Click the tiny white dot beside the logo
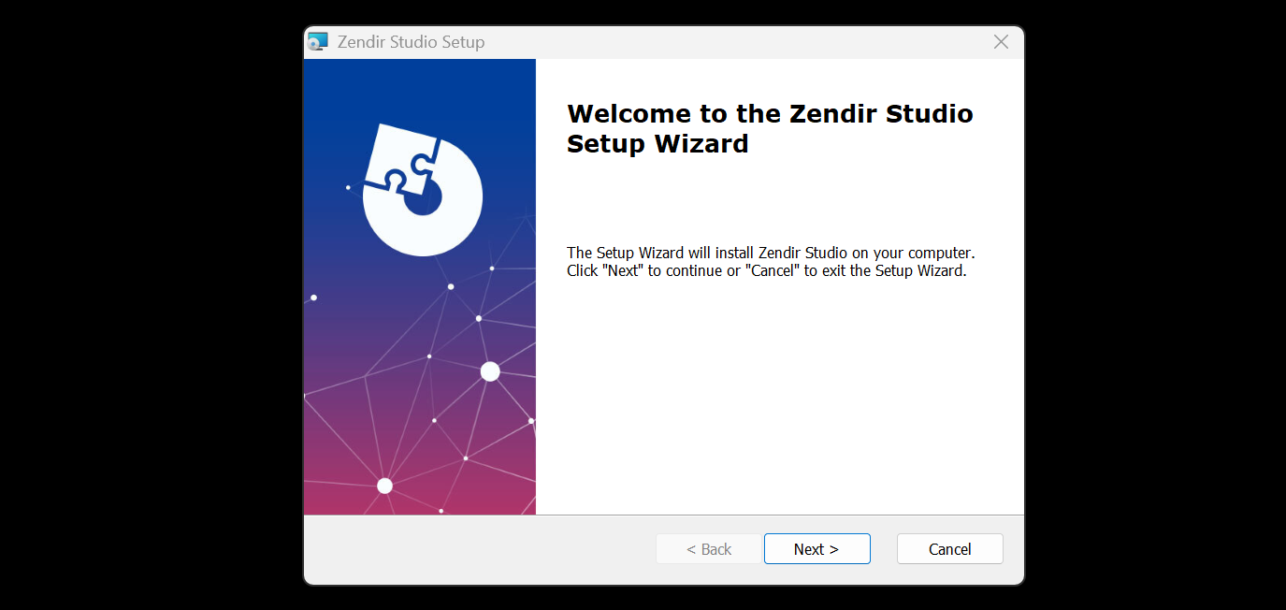 click(x=348, y=187)
